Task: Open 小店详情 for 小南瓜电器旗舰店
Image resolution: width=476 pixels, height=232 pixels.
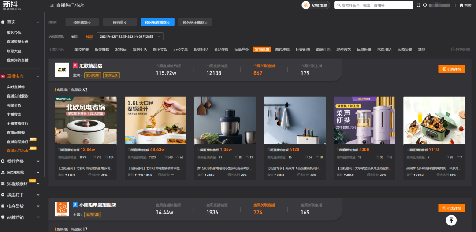Action: tap(452, 208)
